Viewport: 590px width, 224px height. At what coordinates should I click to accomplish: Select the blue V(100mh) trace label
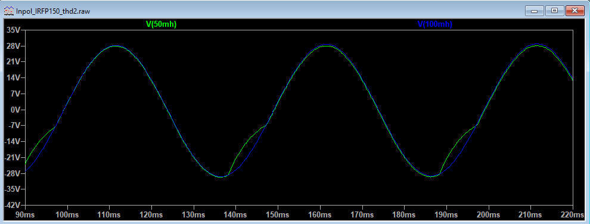[x=434, y=24]
